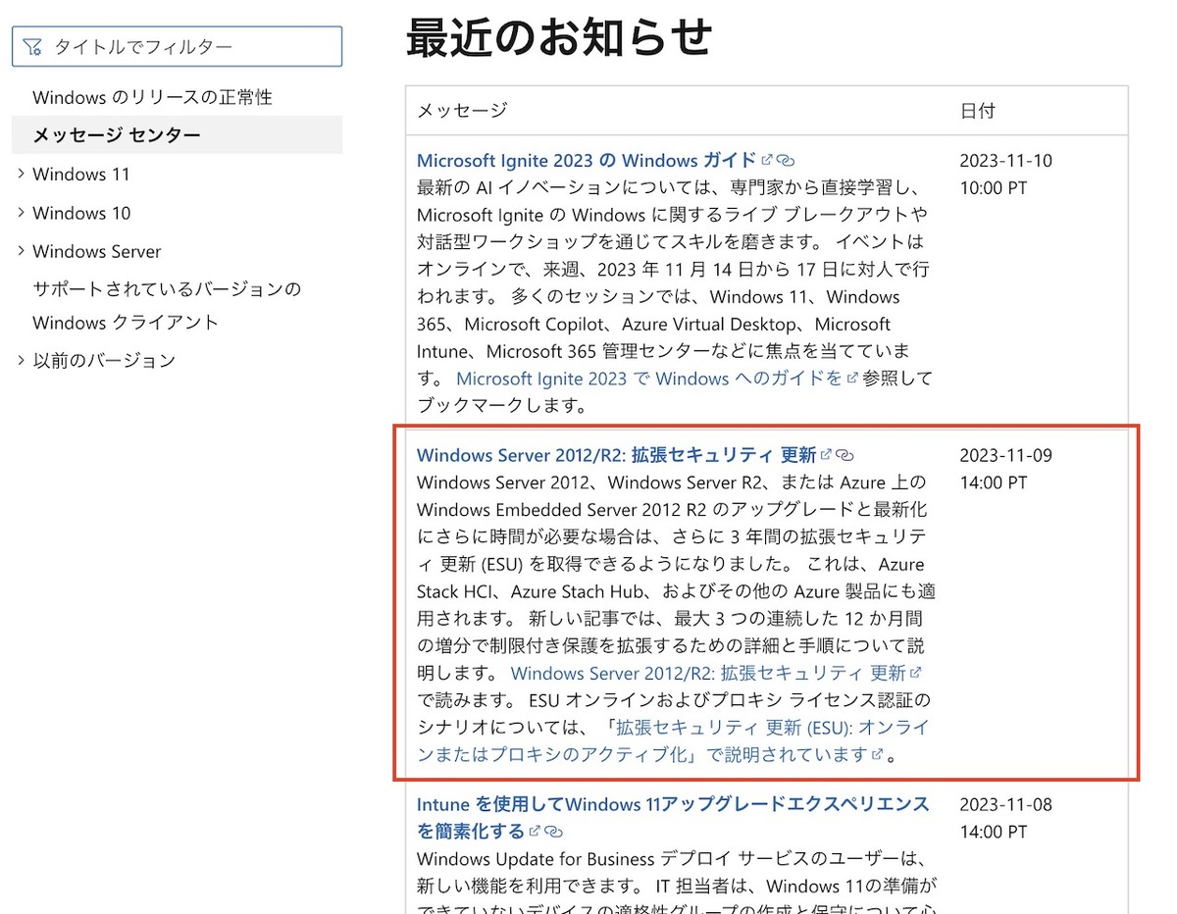This screenshot has width=1177, height=914.
Task: Copy anchor link icon beside を簡素化する heading
Action: (553, 832)
